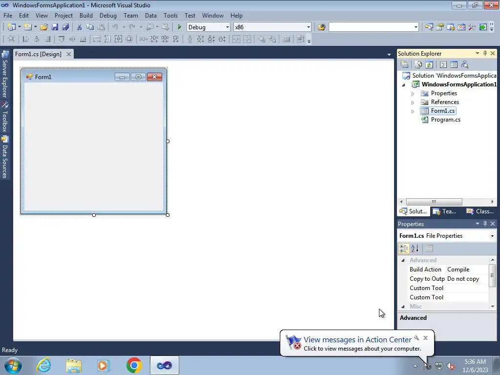Switch to the Team Explorer tab
Screen dimensions: 500x375
445,211
